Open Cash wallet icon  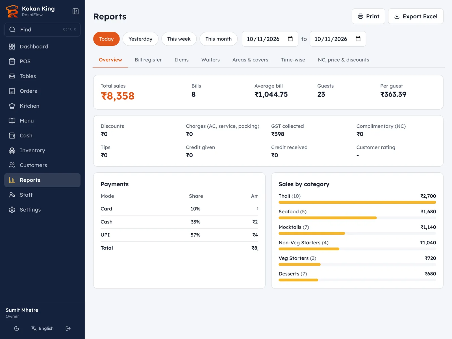(x=12, y=136)
